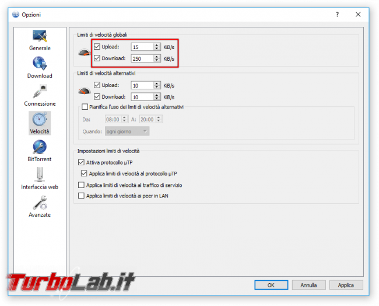Image resolution: width=379 pixels, height=306 pixels.
Task: Cancel with the Annulla button
Action: [x=308, y=285]
